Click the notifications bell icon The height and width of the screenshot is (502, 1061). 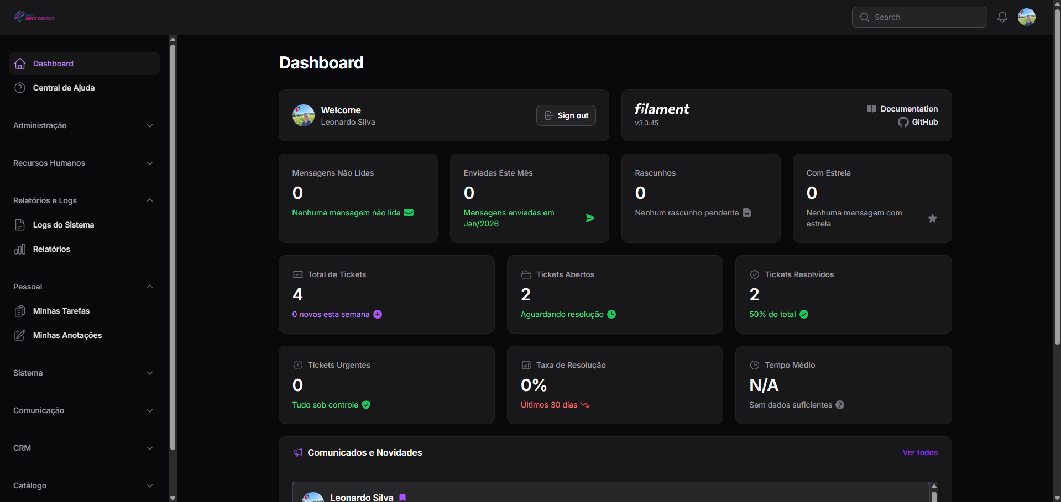point(1002,17)
